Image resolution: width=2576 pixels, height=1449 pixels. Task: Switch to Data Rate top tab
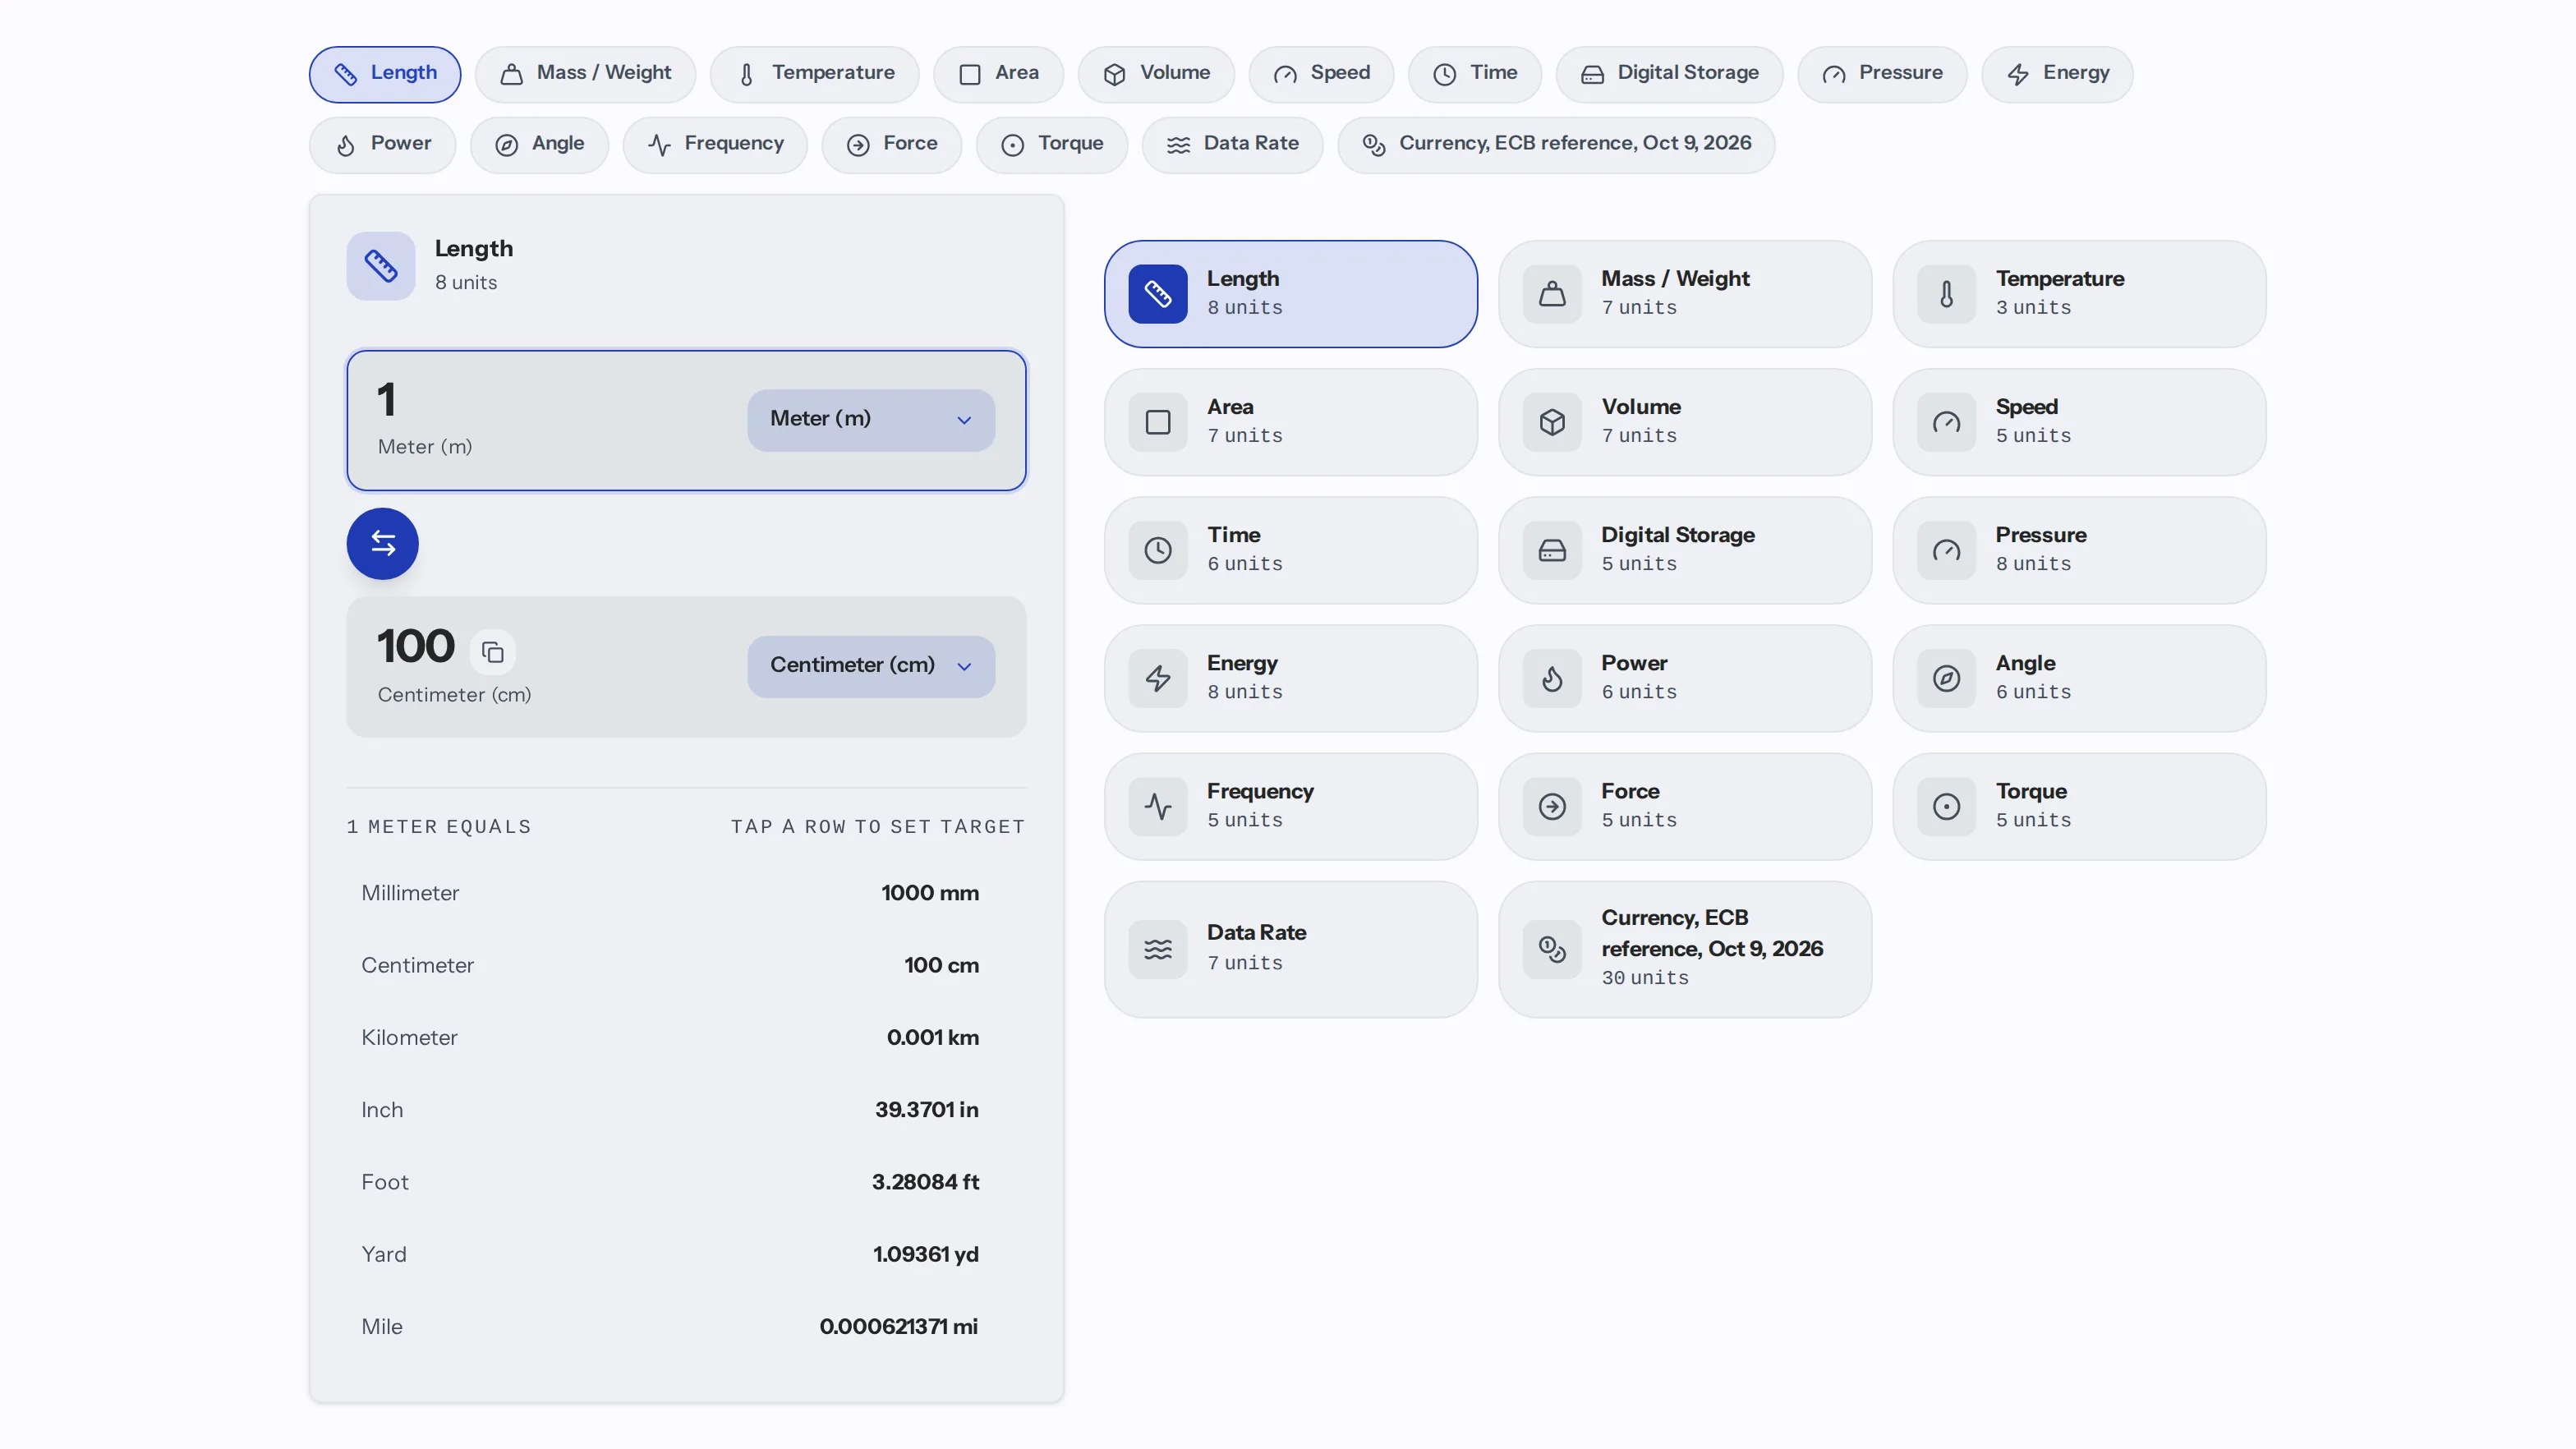click(1232, 145)
